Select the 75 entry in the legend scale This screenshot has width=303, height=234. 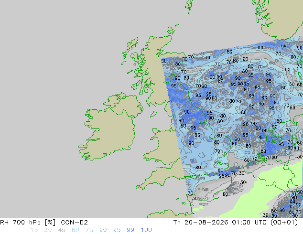(89, 230)
